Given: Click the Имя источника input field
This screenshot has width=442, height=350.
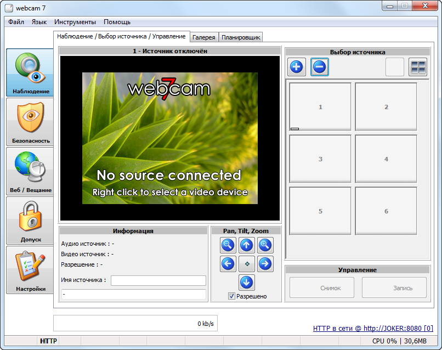Looking at the screenshot, I should tap(158, 280).
